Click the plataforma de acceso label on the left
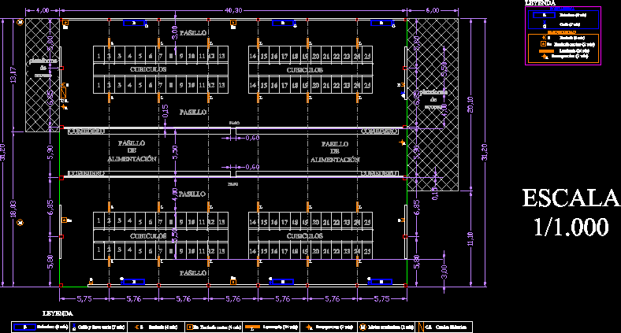This screenshot has width=621, height=333. pos(43,68)
